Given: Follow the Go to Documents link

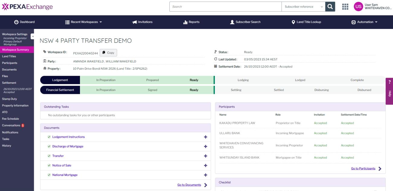Looking at the screenshot, I should [x=189, y=185].
